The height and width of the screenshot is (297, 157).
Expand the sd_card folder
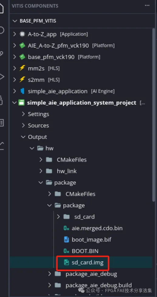(58, 217)
